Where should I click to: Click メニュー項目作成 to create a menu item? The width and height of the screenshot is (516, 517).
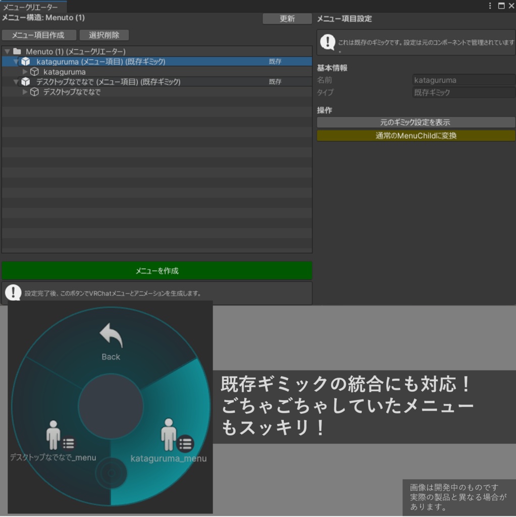pyautogui.click(x=38, y=35)
